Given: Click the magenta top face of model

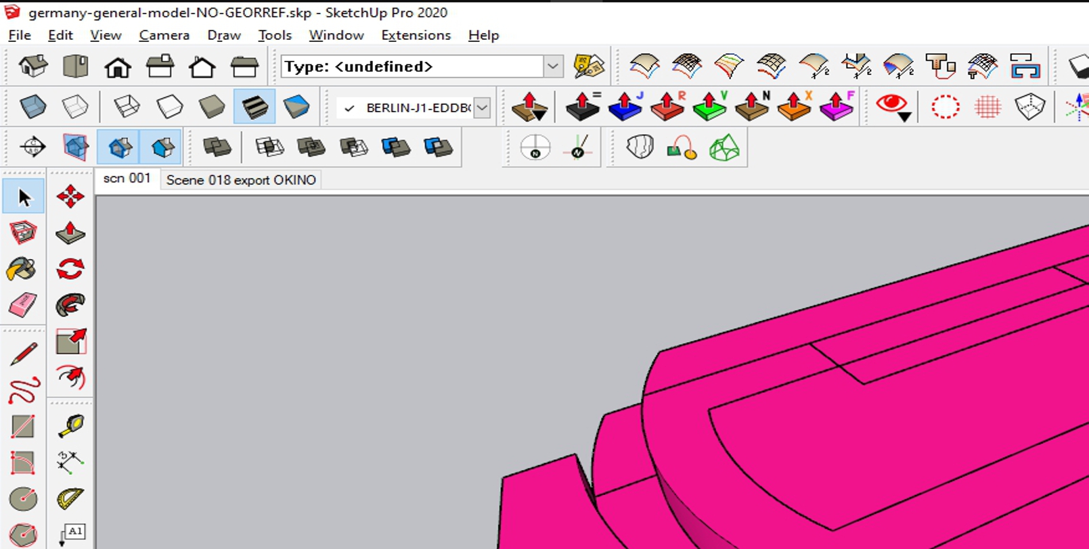Looking at the screenshot, I should [x=880, y=304].
